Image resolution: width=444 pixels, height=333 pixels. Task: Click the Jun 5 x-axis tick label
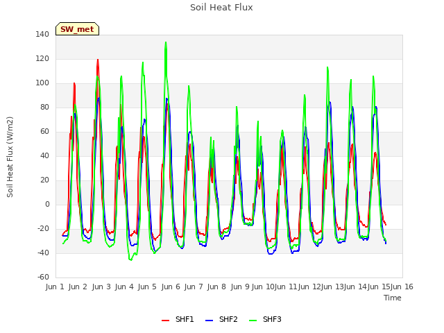pyautogui.click(x=147, y=287)
